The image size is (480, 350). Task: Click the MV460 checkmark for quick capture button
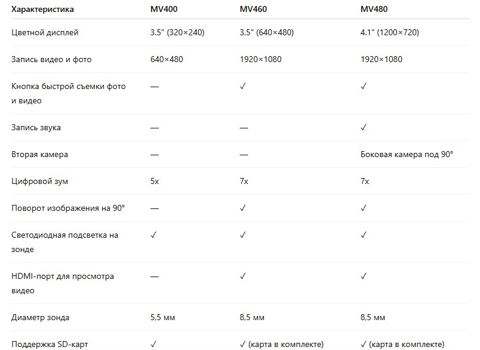[x=243, y=87]
